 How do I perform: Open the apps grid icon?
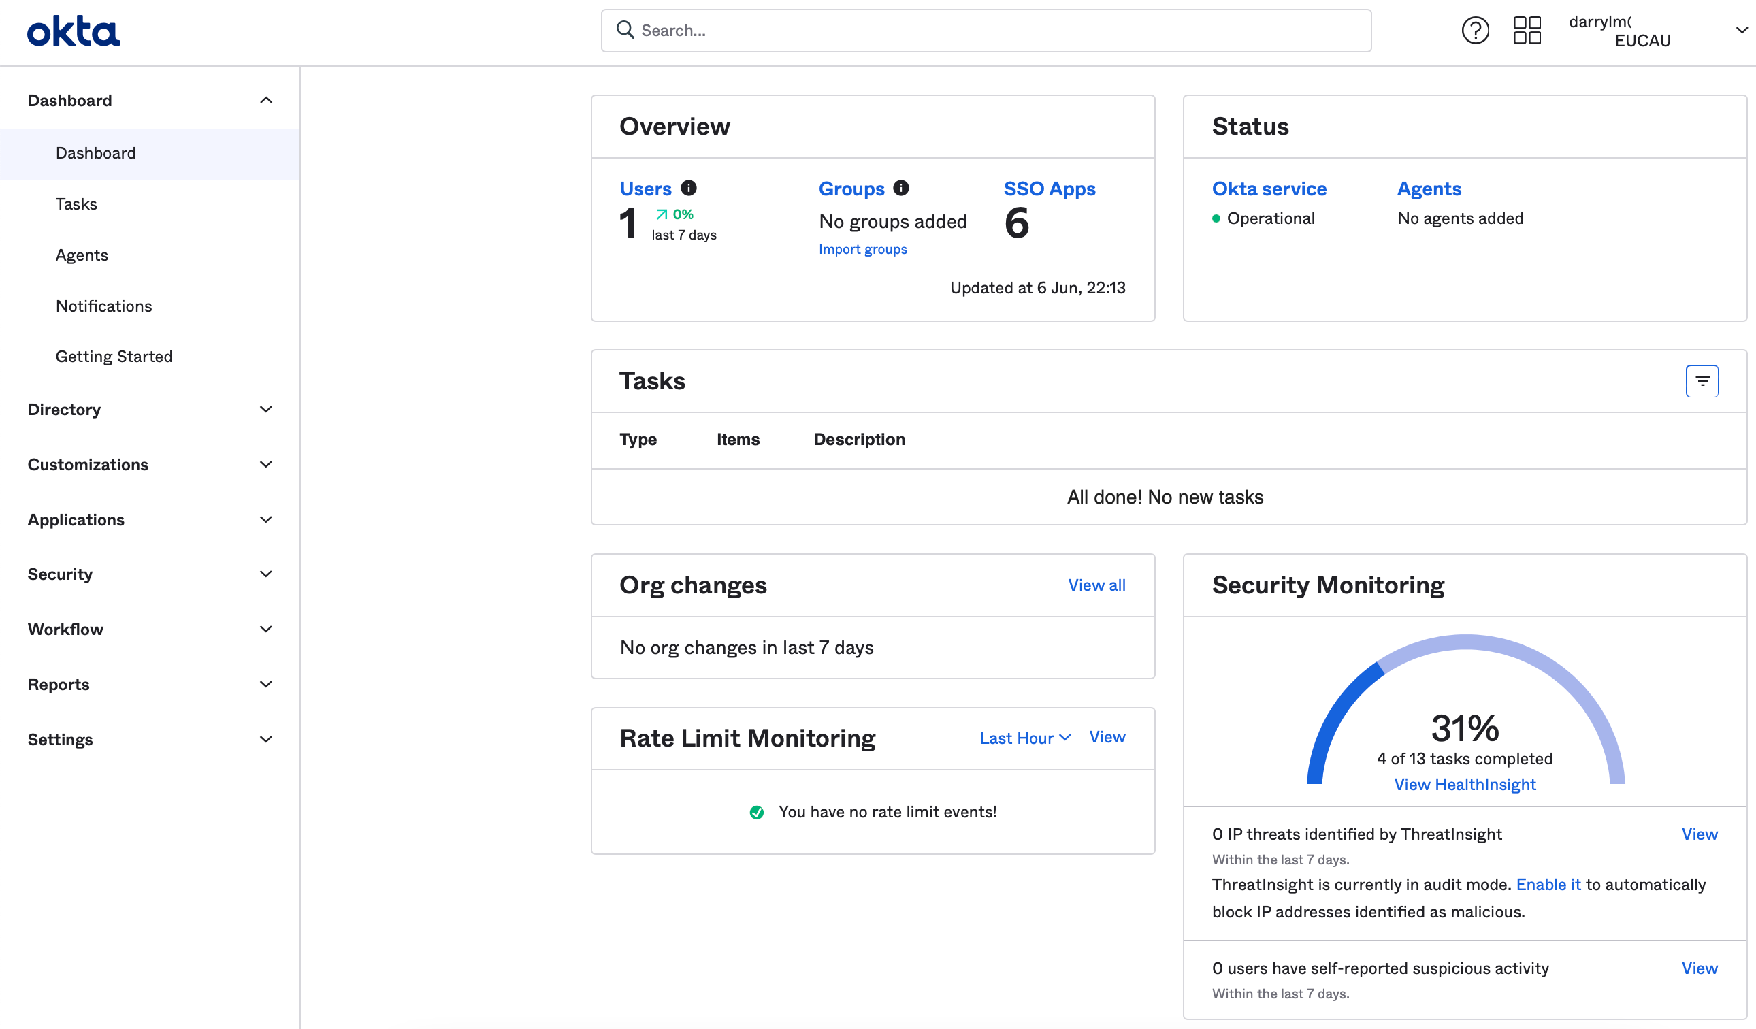pos(1526,31)
